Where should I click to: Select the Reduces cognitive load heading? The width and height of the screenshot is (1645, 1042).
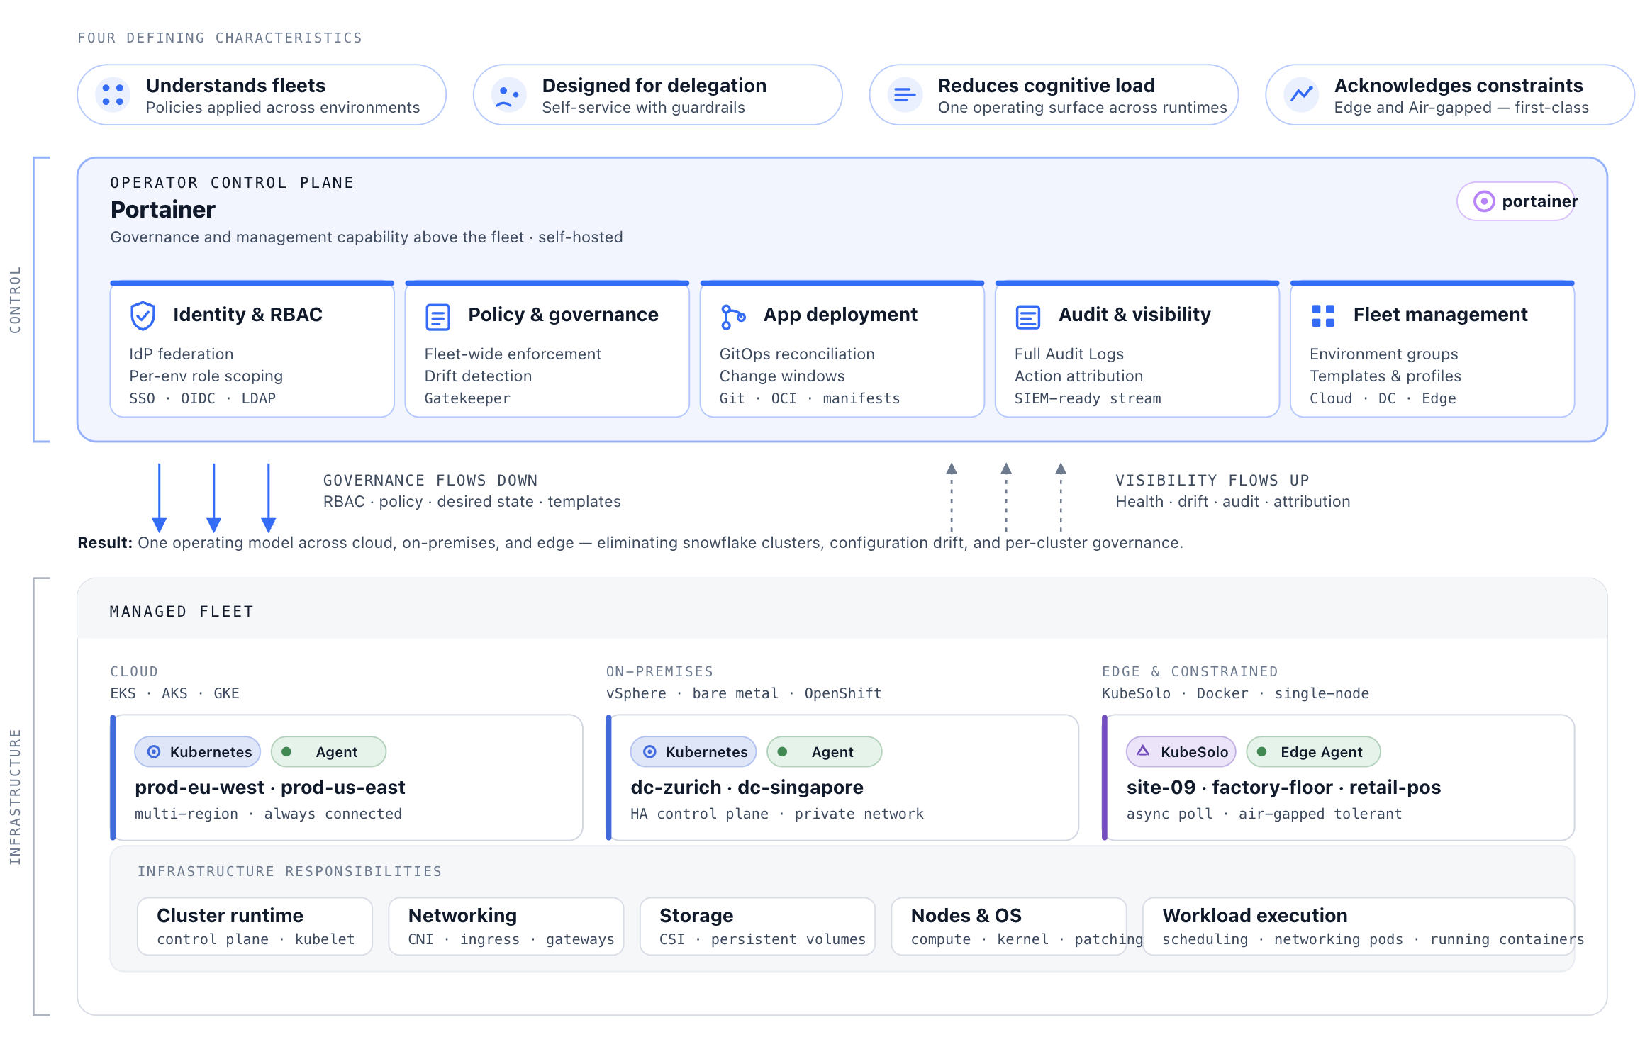click(1047, 86)
